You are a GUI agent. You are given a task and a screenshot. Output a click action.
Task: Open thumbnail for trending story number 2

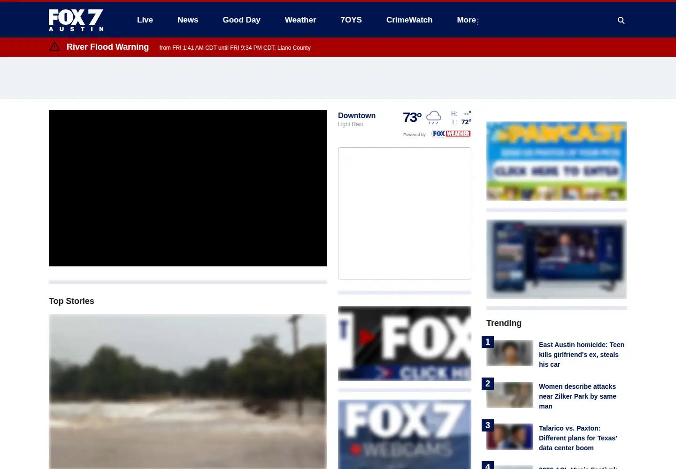coord(510,395)
